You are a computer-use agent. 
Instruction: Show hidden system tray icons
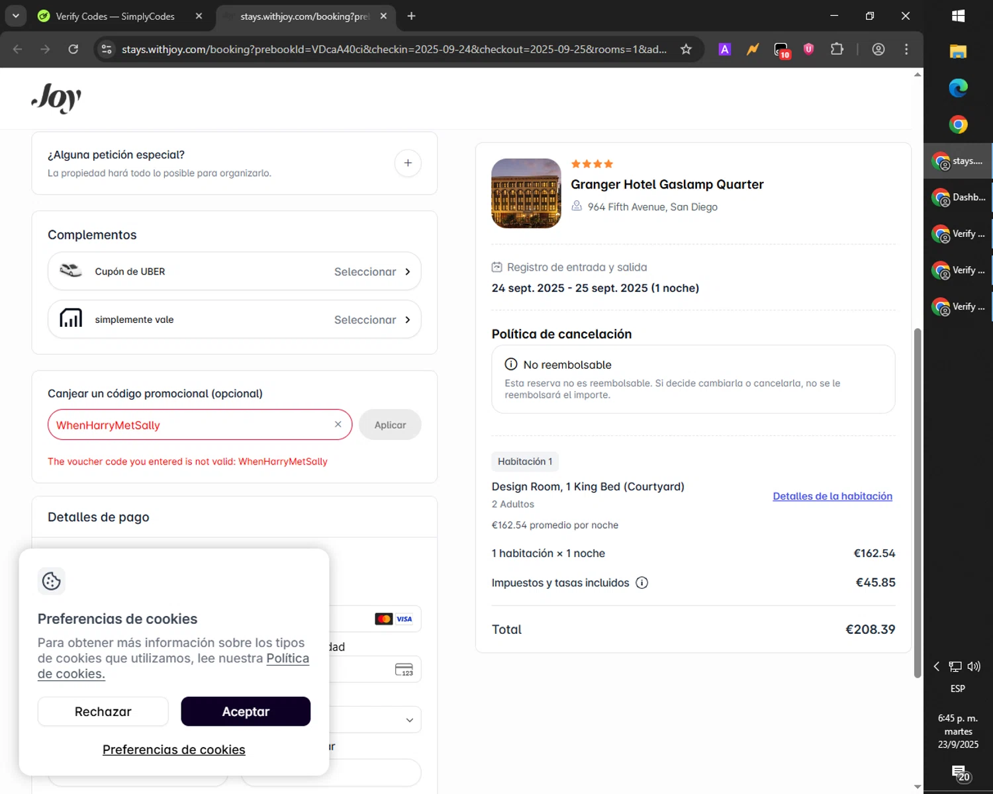(x=936, y=666)
